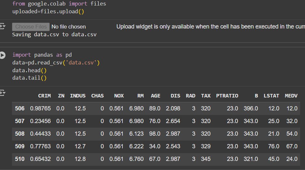Select row index 507
This screenshot has width=305, height=170.
click(x=19, y=121)
